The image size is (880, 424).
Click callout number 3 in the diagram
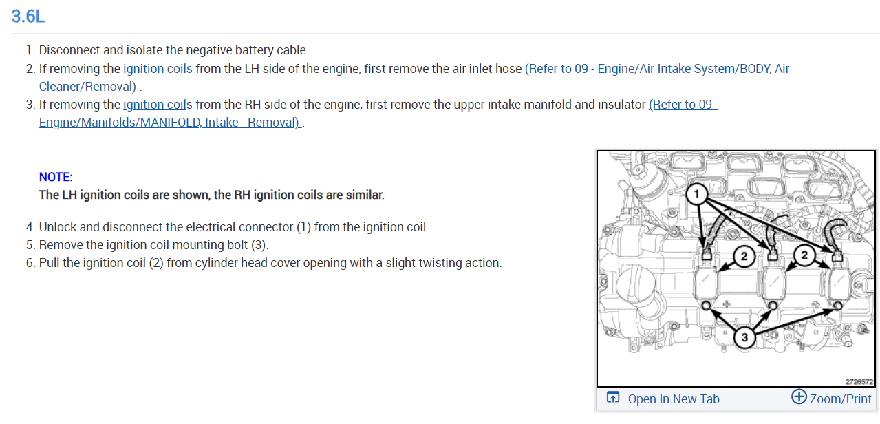744,337
